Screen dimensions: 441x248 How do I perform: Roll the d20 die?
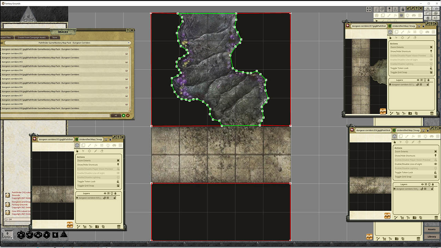(21, 235)
